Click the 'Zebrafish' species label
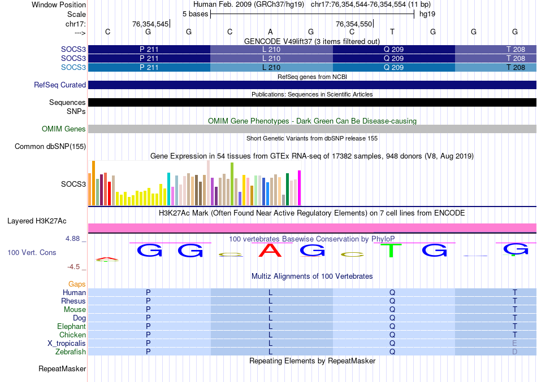 71,352
